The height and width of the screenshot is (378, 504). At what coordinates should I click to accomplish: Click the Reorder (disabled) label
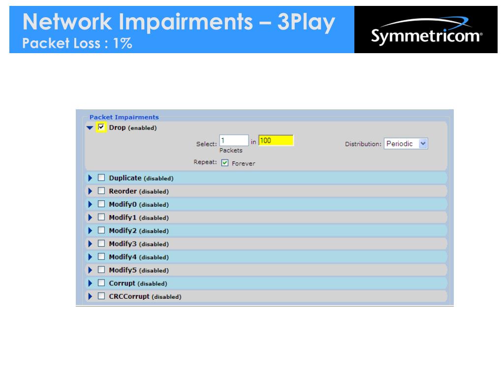(x=139, y=191)
